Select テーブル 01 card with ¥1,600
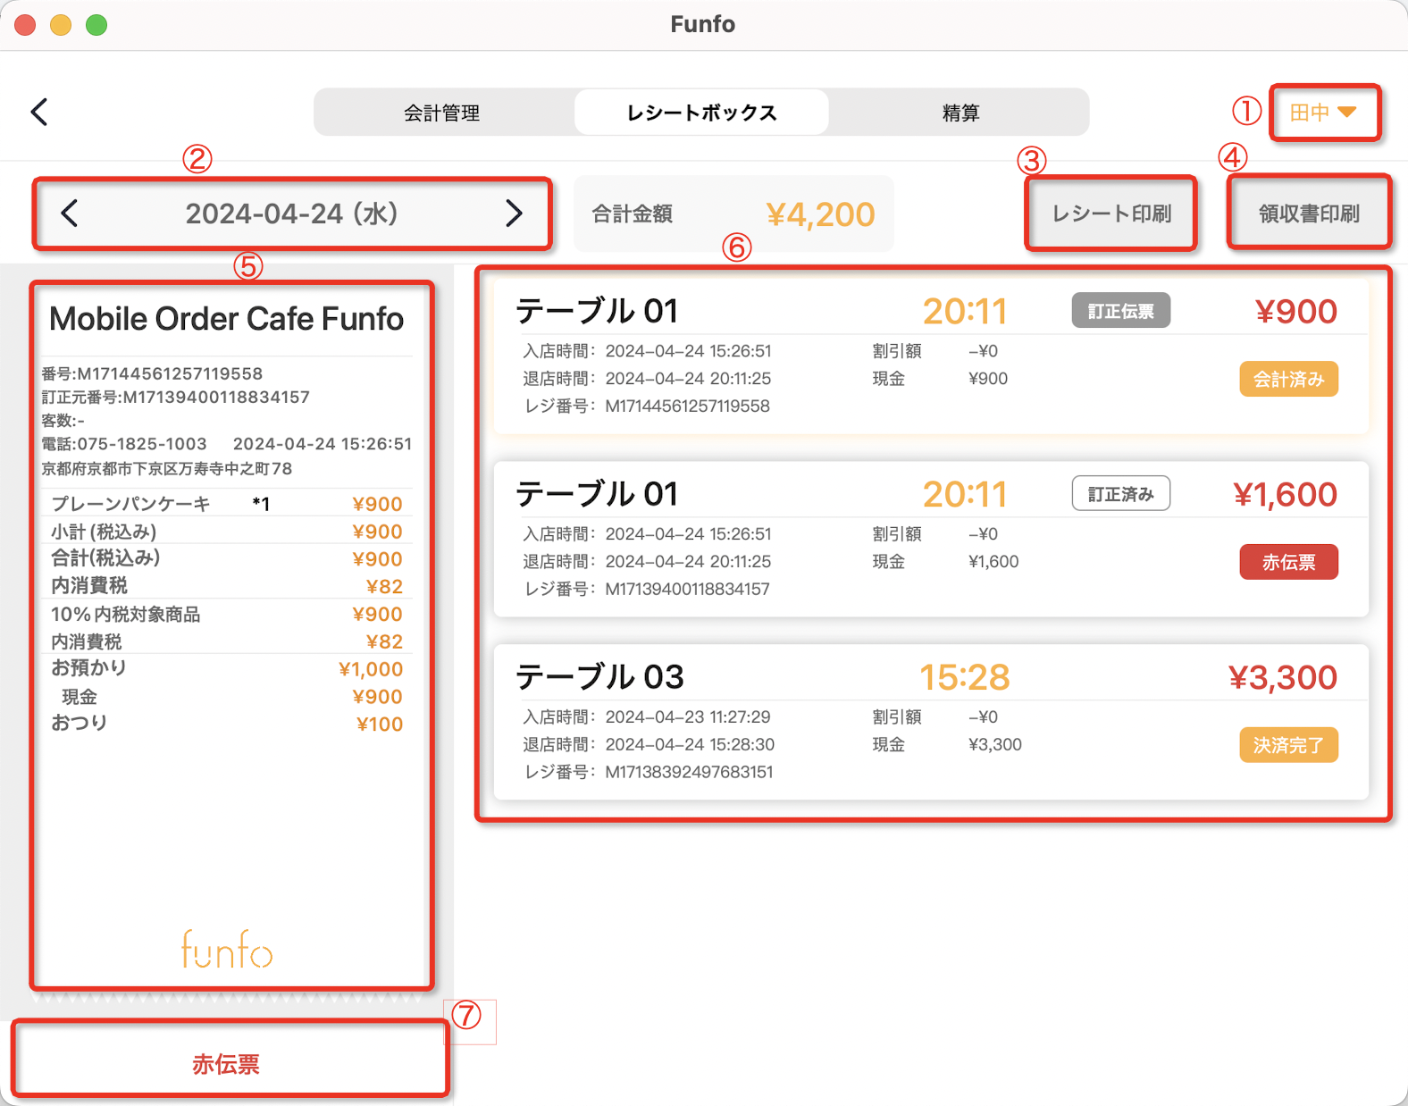 (x=931, y=540)
